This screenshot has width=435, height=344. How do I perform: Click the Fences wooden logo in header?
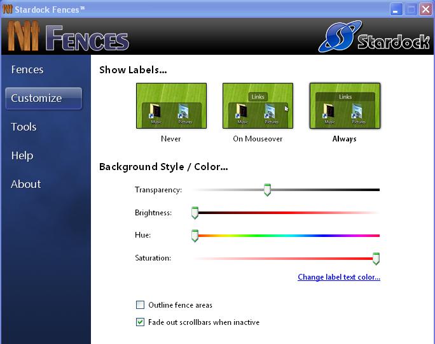23,36
